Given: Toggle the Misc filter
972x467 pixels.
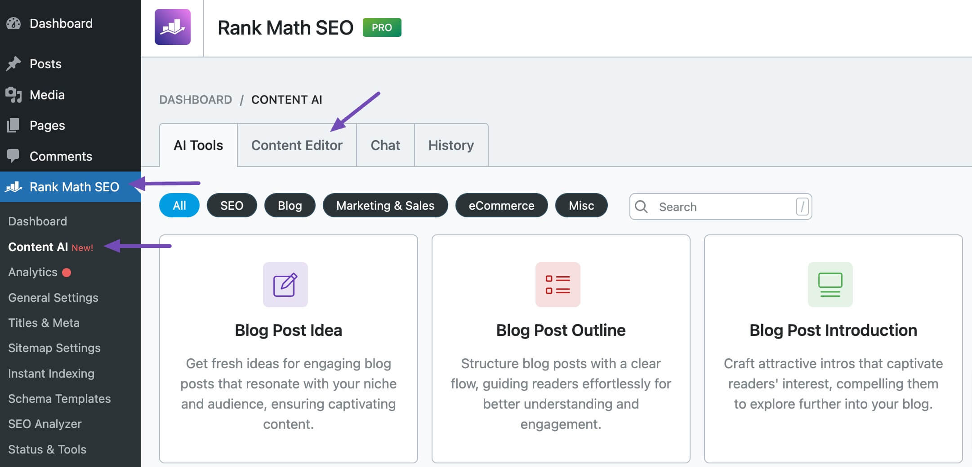Looking at the screenshot, I should [x=581, y=205].
